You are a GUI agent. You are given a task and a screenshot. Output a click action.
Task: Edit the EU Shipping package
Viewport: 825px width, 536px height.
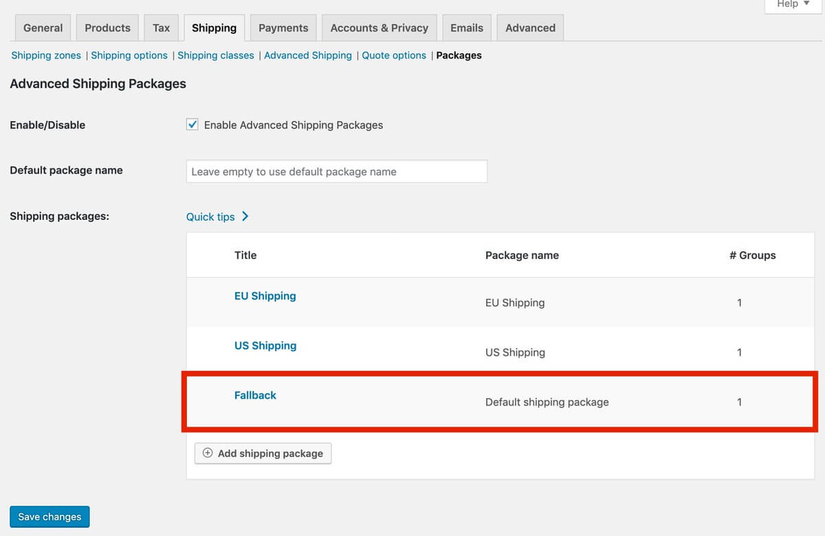pyautogui.click(x=265, y=295)
